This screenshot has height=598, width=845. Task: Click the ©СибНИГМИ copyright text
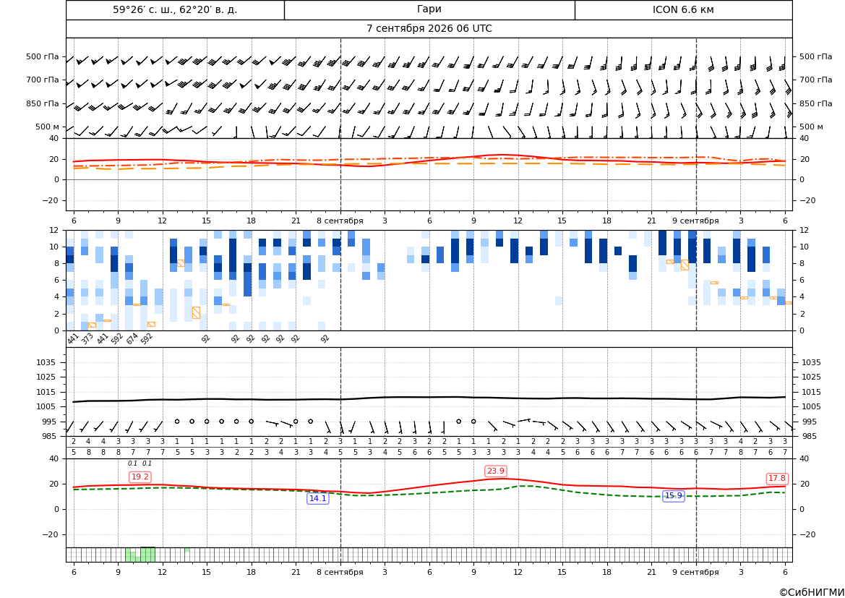[812, 592]
